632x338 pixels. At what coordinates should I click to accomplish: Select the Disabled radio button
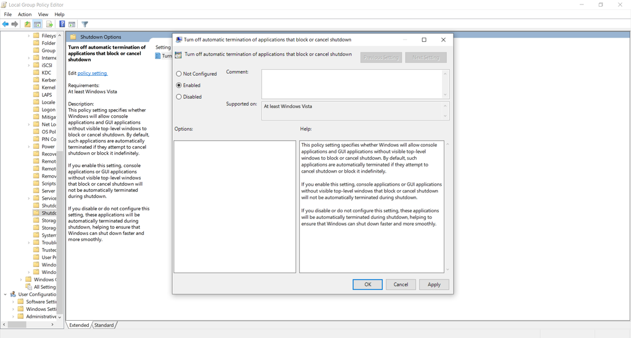click(x=179, y=97)
